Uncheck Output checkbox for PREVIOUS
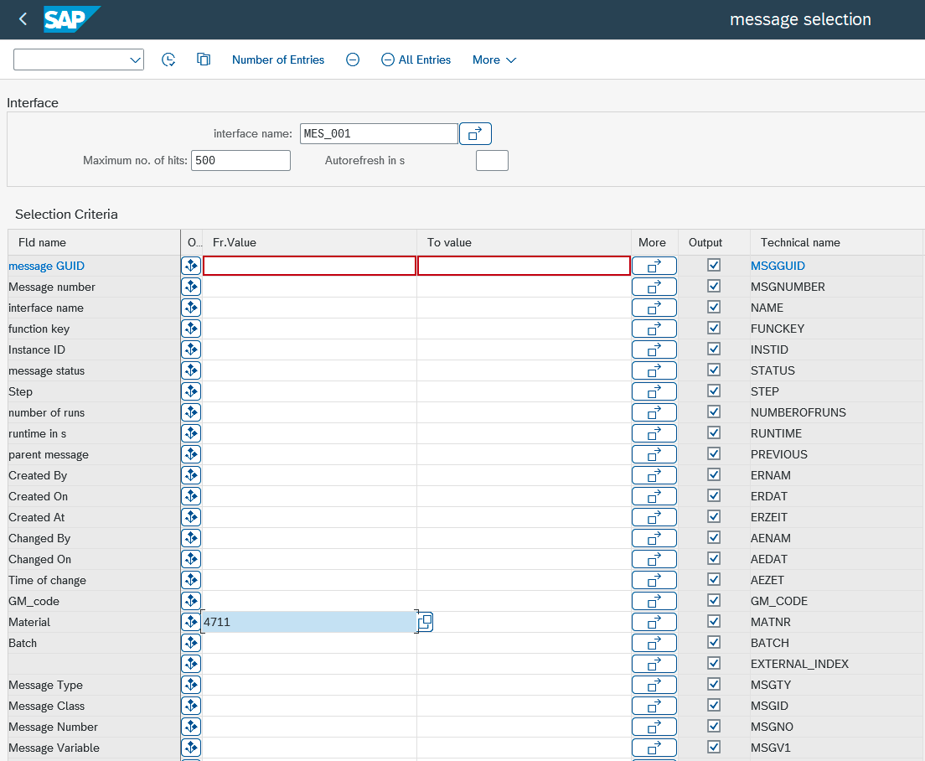 (x=714, y=453)
